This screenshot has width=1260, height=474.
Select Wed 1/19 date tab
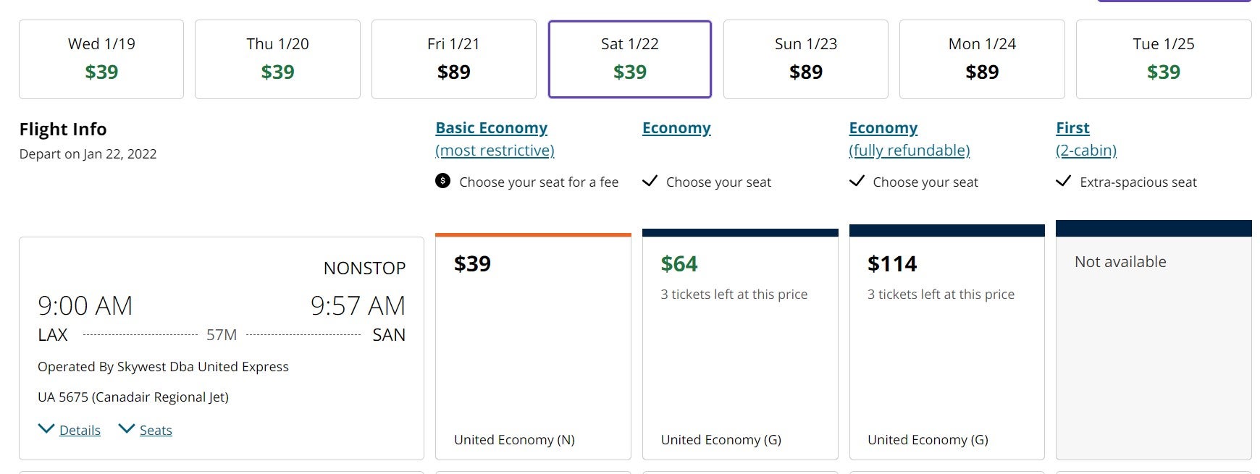[101, 59]
